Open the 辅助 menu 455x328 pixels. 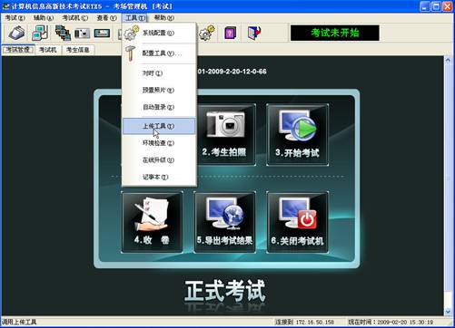point(44,18)
